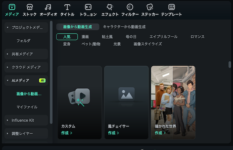
Task: Expand the 調整レイヤー section arrow
Action: coord(8,133)
